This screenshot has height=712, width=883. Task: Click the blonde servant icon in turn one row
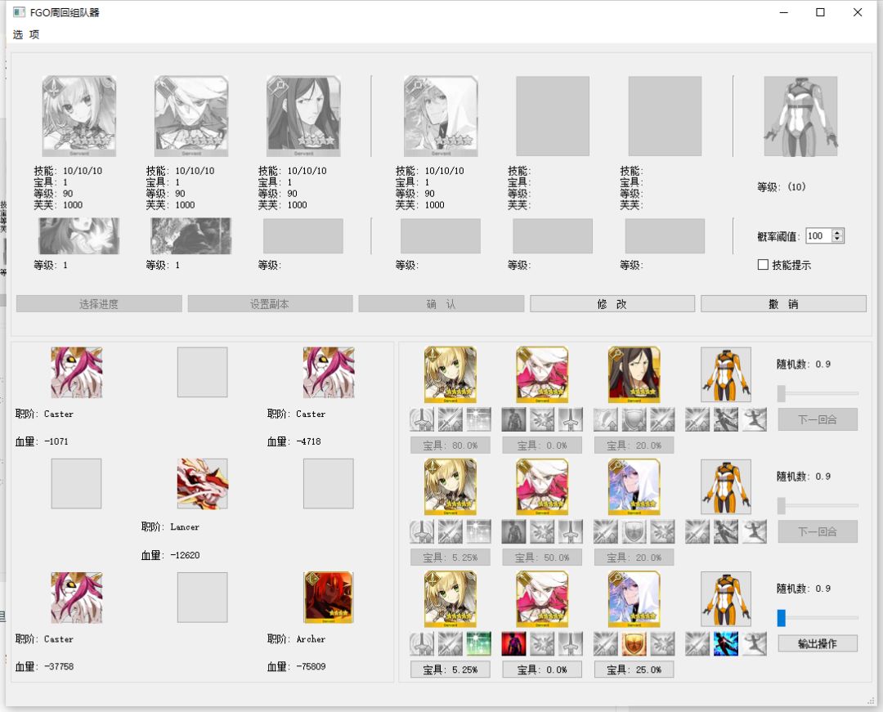point(450,374)
